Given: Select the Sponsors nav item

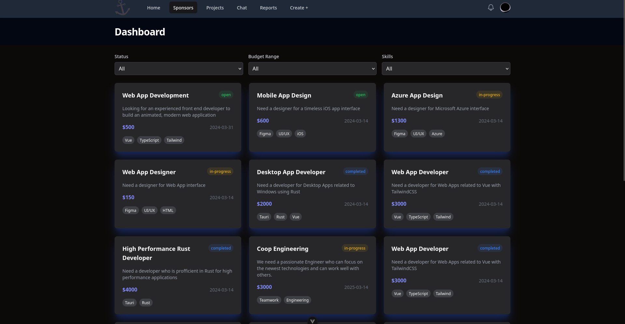Looking at the screenshot, I should tap(183, 8).
